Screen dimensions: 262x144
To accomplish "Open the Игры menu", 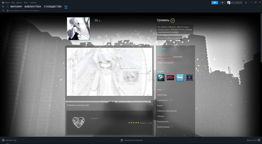I will point(26,3).
